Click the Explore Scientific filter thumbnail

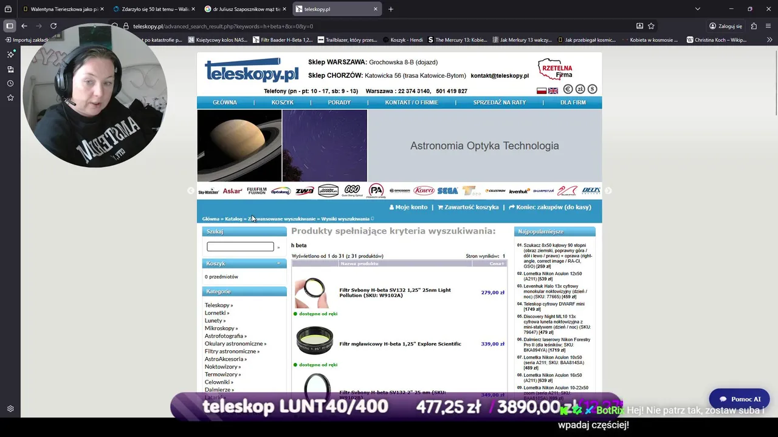tap(315, 340)
